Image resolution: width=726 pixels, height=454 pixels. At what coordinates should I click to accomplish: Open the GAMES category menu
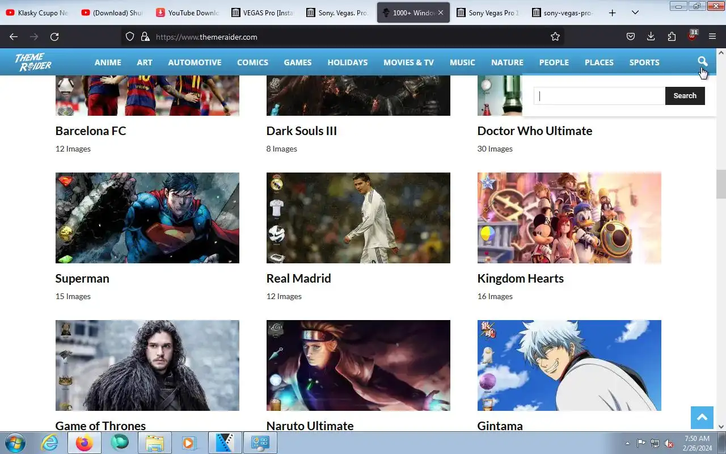pos(298,62)
